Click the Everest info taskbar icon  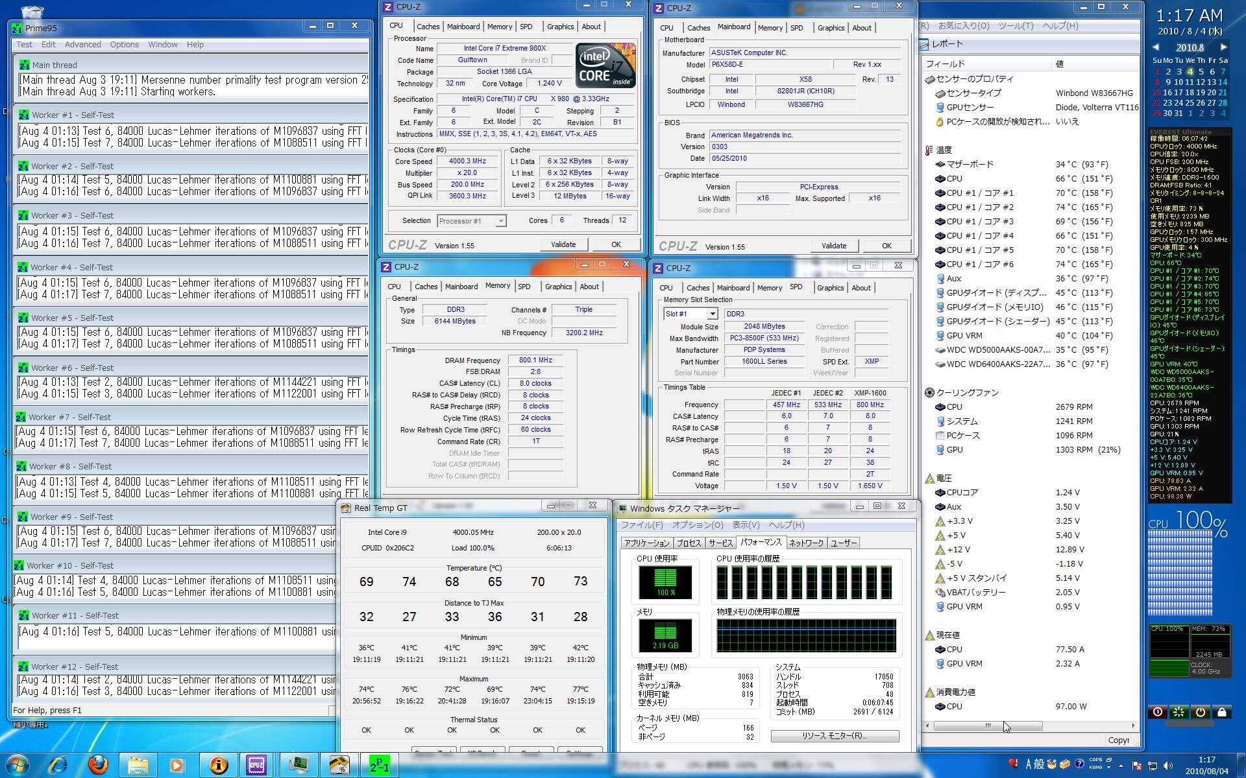click(x=219, y=765)
